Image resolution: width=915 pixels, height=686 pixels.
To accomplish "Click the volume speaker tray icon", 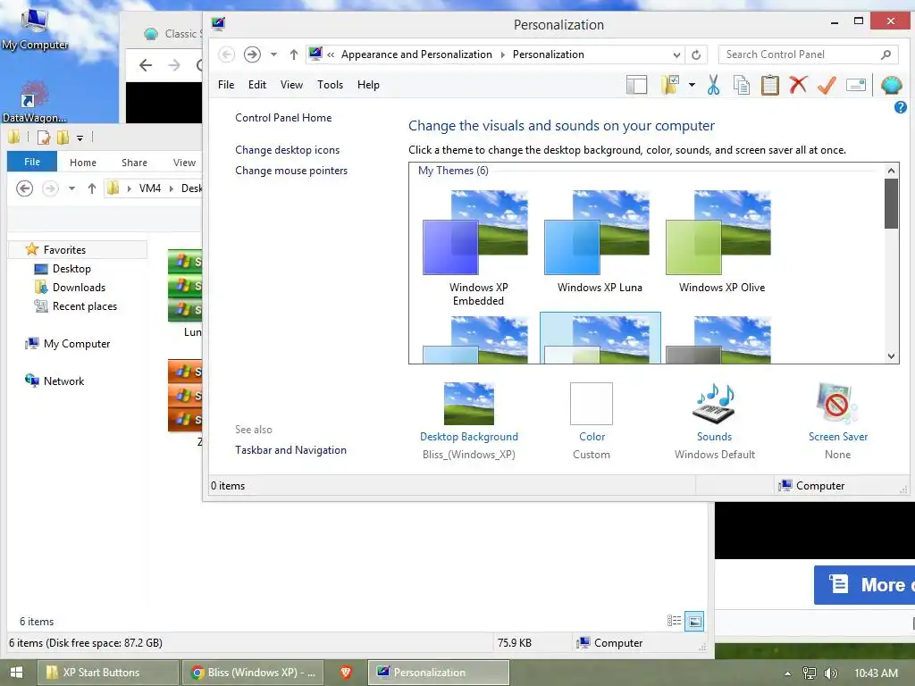I will [x=831, y=673].
